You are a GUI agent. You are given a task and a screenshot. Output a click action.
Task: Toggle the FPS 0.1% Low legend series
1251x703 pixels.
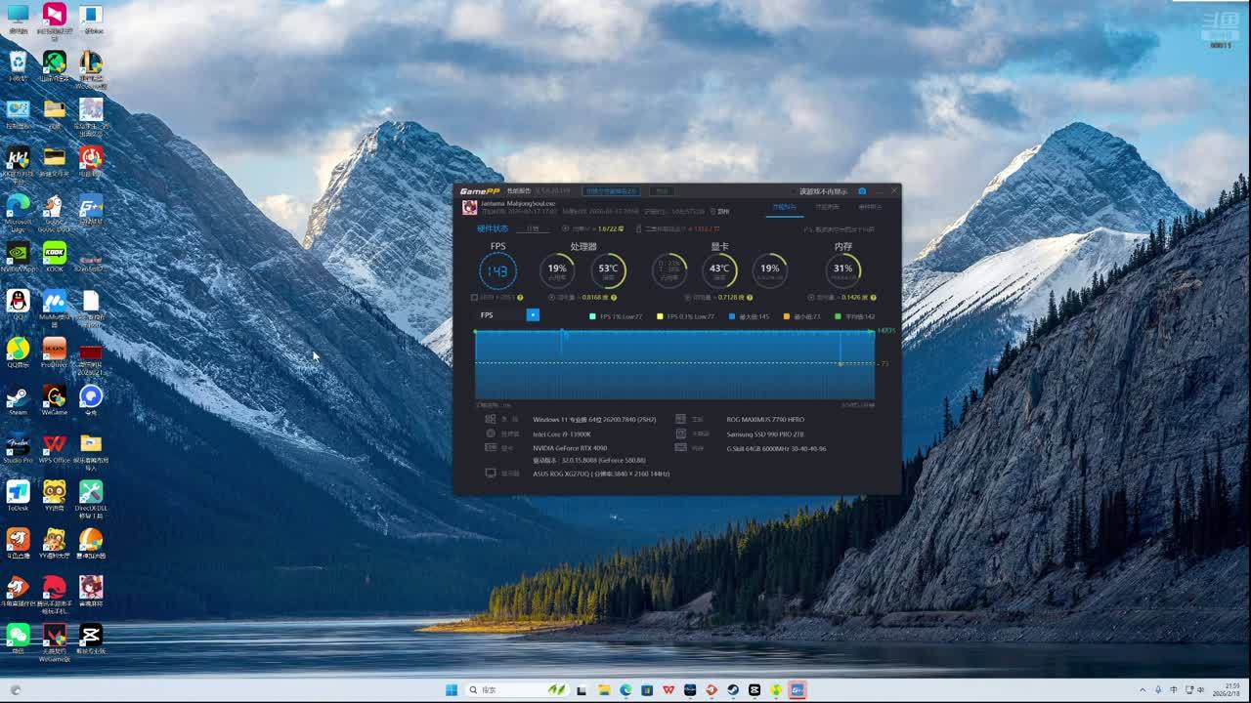(661, 316)
